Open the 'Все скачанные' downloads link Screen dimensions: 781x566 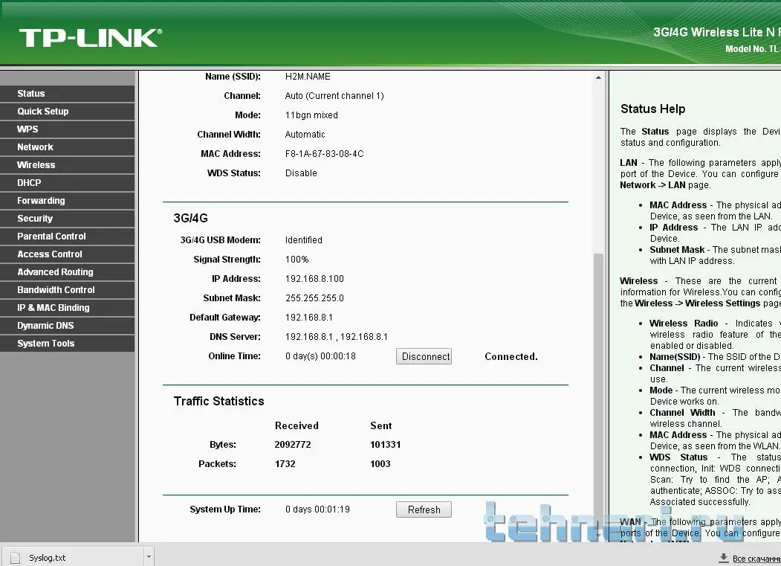tap(756, 559)
